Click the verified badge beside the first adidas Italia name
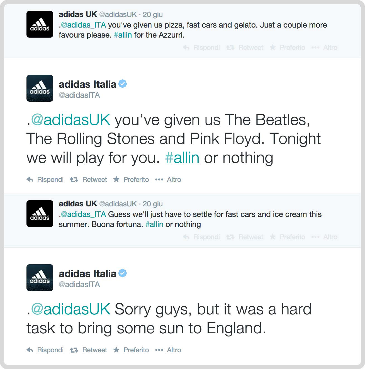 coord(123,84)
